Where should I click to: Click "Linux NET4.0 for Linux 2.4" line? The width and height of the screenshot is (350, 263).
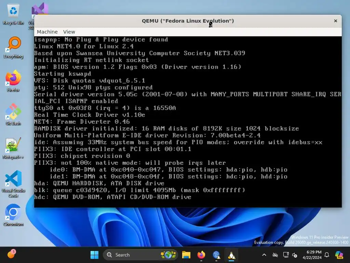(x=84, y=46)
